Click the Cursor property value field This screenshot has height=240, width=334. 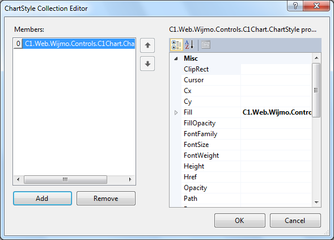276,80
